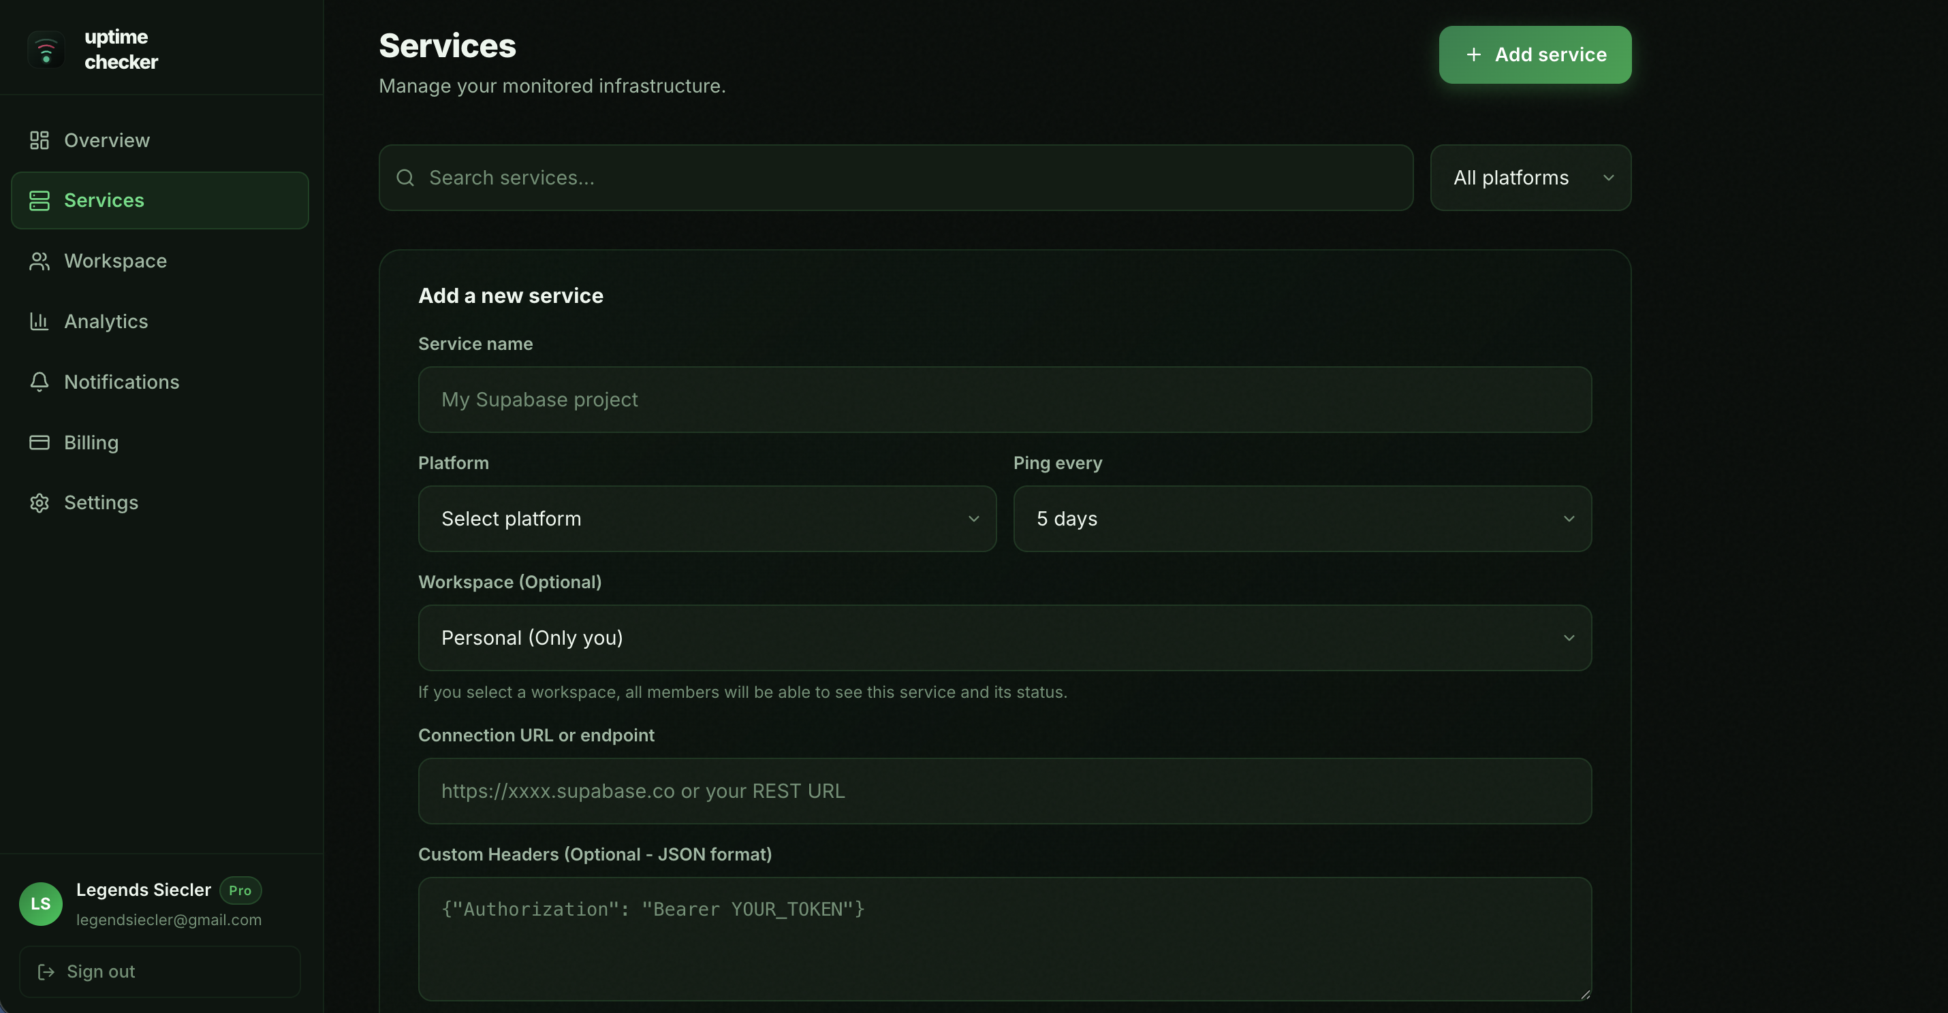
Task: Click the Custom Headers (Optional - JSON format) label
Action: [595, 854]
